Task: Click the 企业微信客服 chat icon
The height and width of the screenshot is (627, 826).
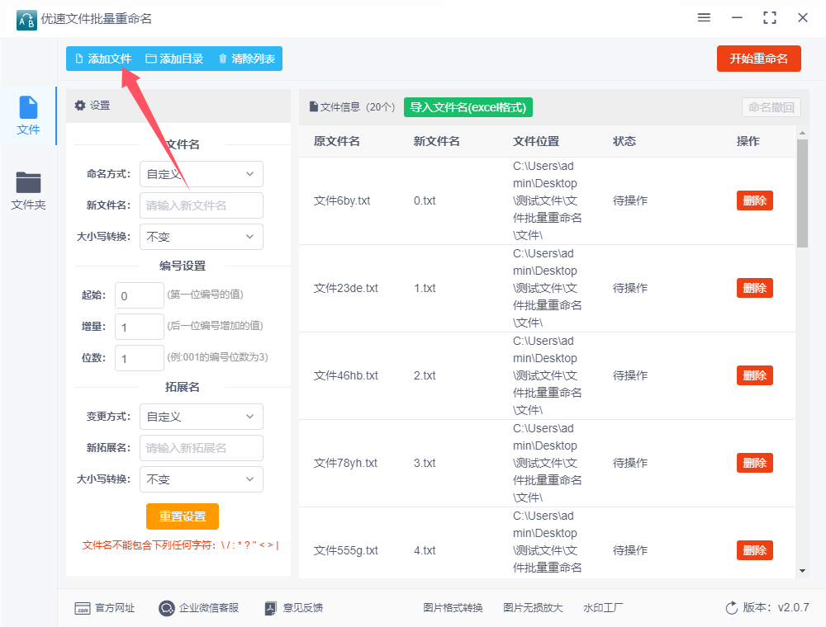Action: [x=167, y=609]
